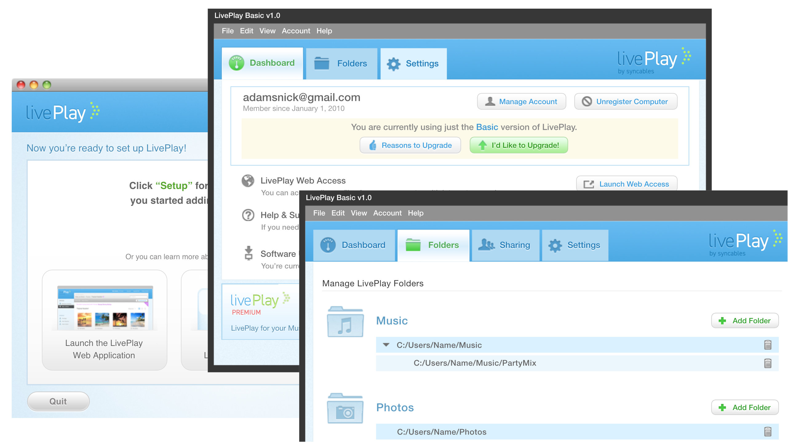Open Edit menu in front LivePlay window
Screen dimensions: 788x442
[x=338, y=213]
